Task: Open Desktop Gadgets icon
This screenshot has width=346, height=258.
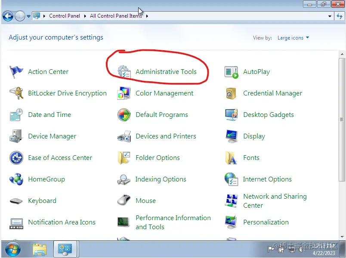Action: [231, 115]
